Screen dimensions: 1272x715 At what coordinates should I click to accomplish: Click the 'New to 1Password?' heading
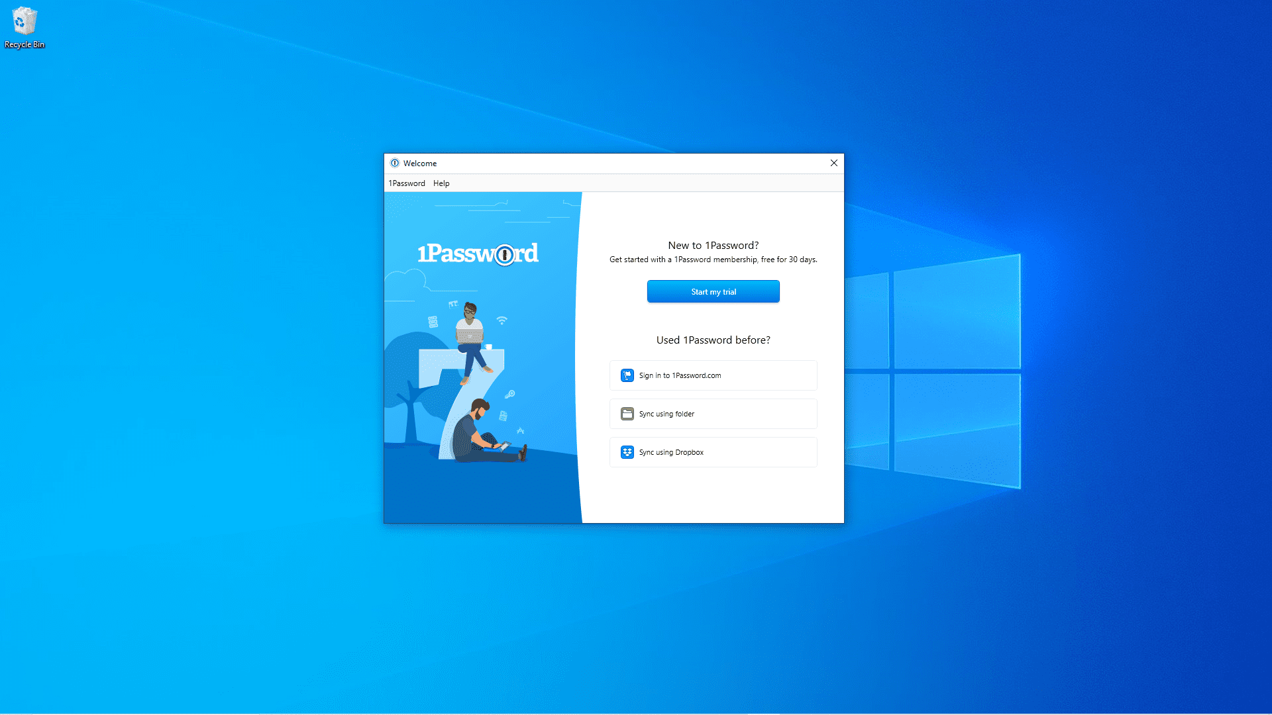point(714,246)
